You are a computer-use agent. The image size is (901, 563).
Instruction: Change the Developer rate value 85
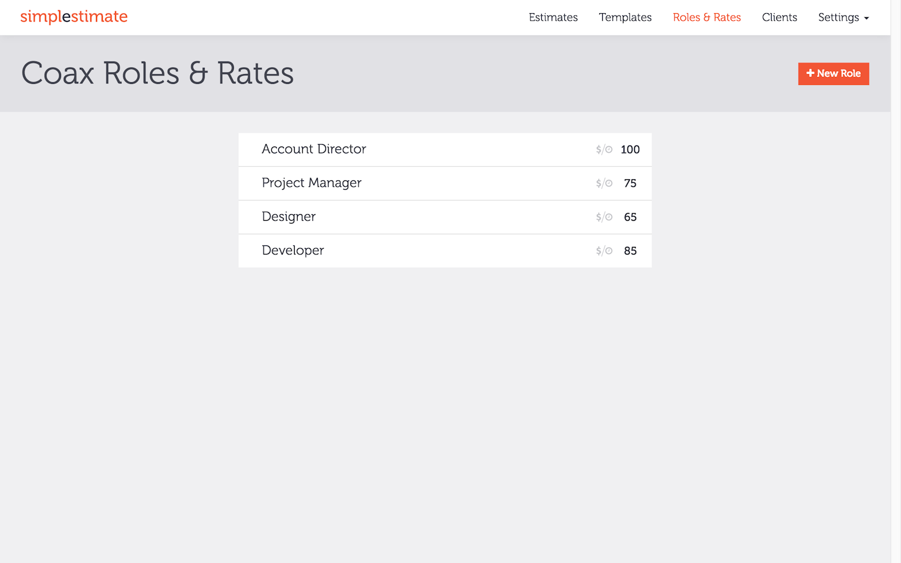[x=630, y=251]
